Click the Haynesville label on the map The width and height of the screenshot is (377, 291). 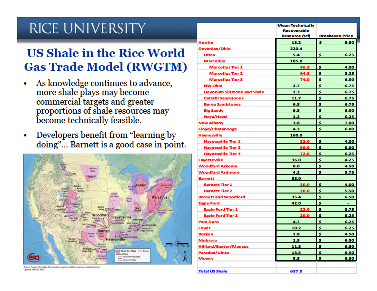(115, 239)
